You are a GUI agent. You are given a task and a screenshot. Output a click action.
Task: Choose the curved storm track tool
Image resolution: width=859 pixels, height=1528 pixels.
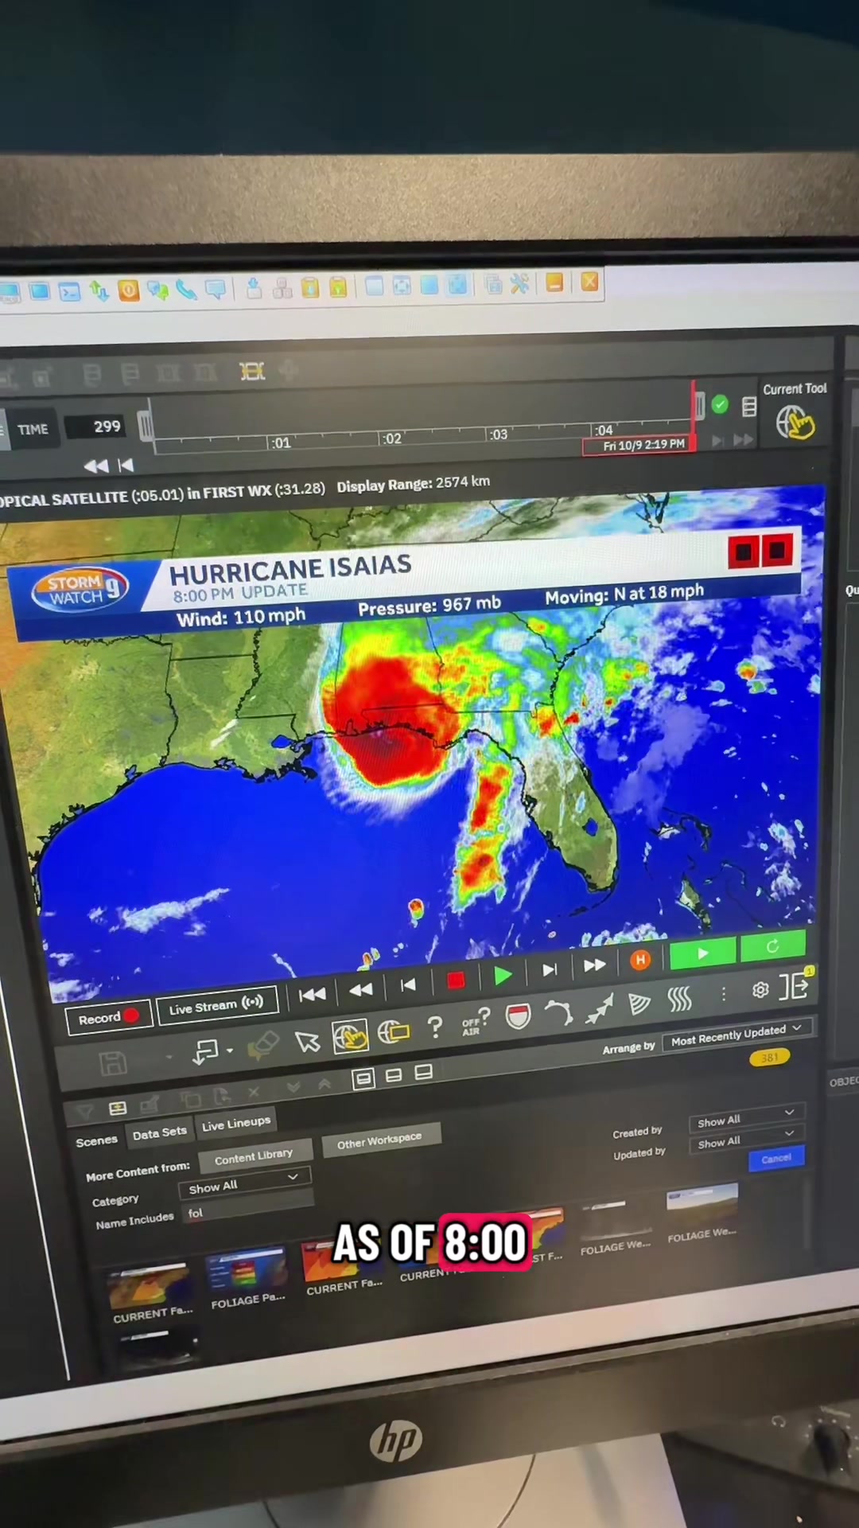click(x=559, y=1012)
